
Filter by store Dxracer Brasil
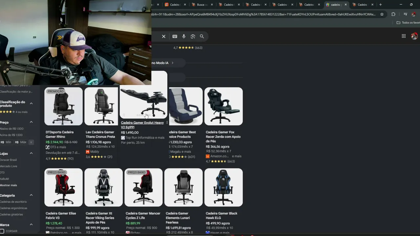click(8, 160)
